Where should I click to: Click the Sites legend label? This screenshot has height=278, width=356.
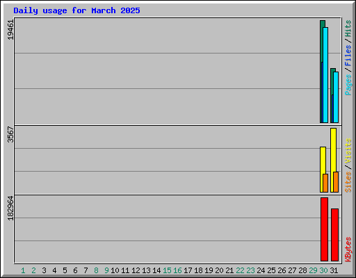[x=348, y=182]
